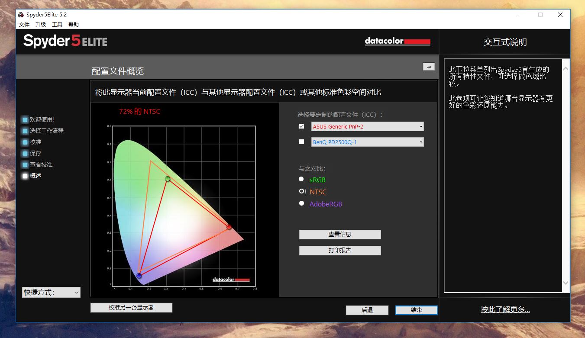Image resolution: width=585 pixels, height=338 pixels.
Task: Open the 按此了解更多 link
Action: [x=505, y=309]
